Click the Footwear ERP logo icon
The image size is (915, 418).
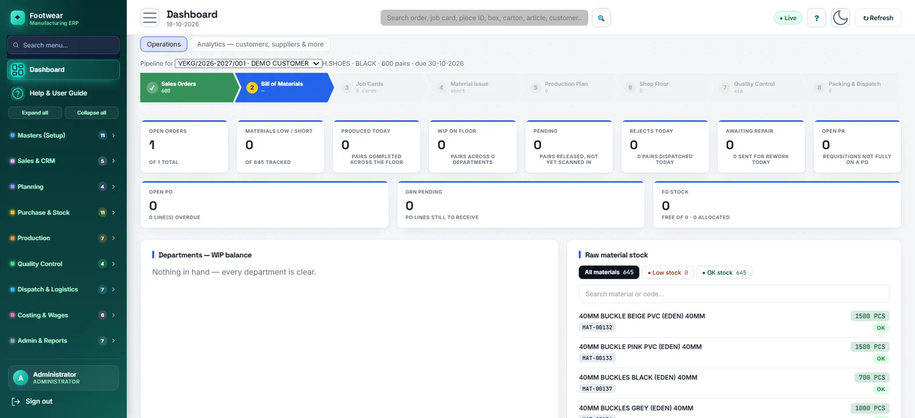[18, 18]
